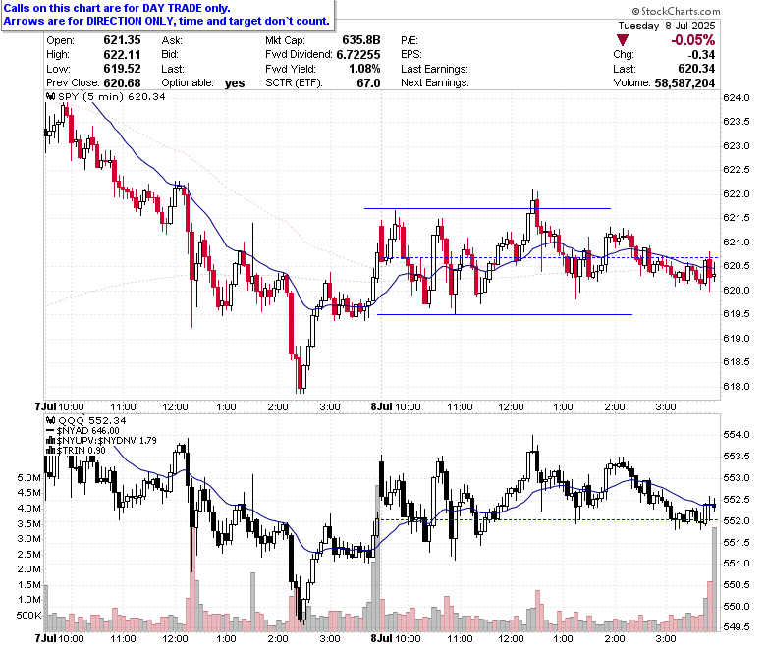766x647 pixels.
Task: Click the 552.0 QQQ axis label
Action: pos(736,520)
